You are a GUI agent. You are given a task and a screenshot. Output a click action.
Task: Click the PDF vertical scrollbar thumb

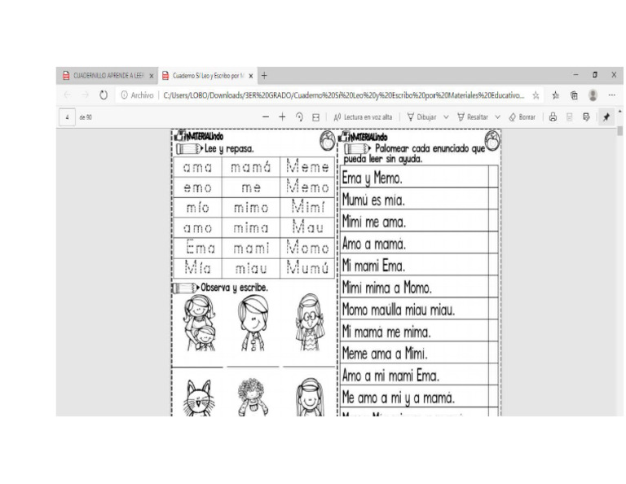pos(619,131)
